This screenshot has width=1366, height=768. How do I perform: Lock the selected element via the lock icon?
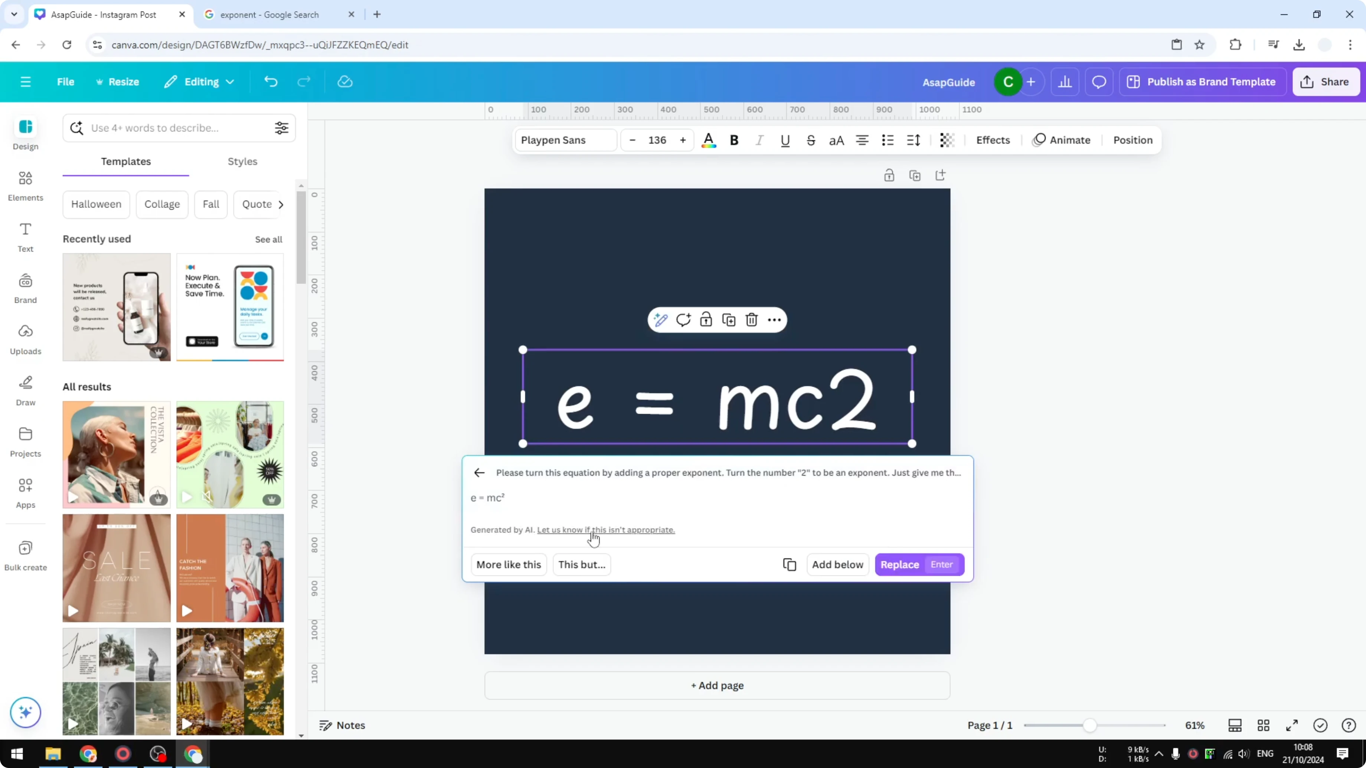(x=706, y=319)
